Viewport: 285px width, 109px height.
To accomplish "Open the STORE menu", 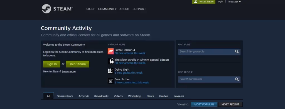I will 90,9.
